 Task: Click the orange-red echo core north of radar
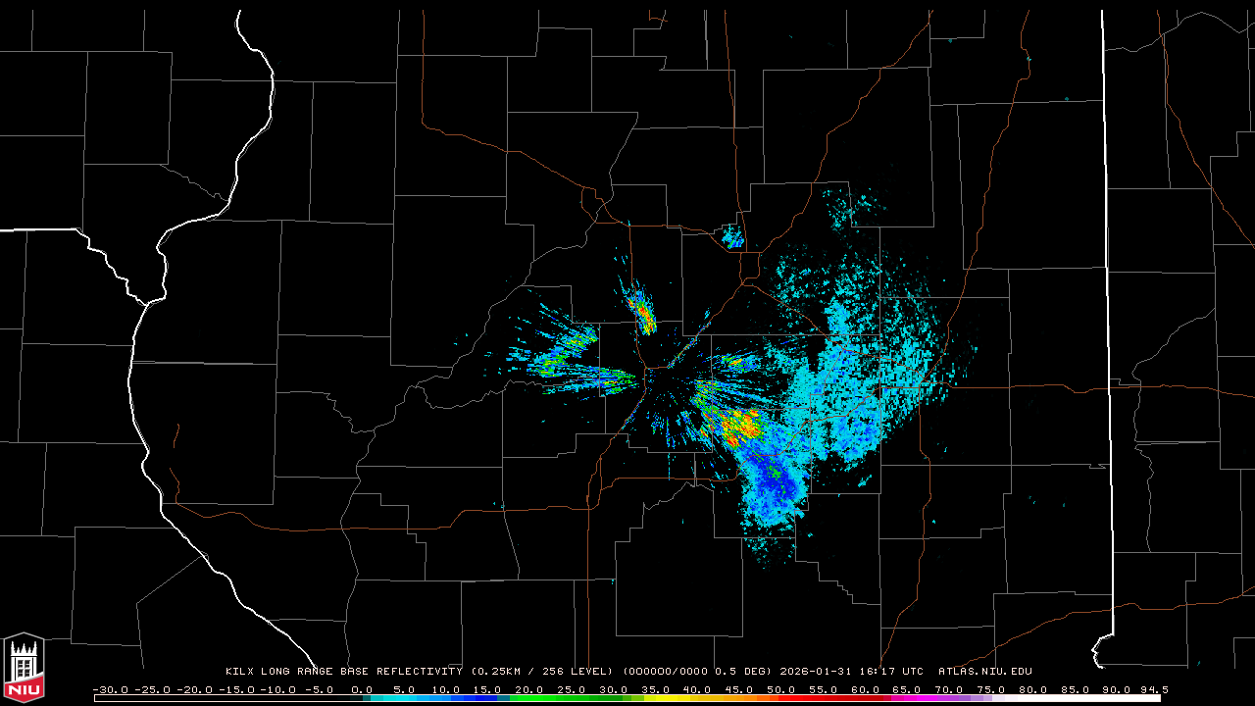click(x=643, y=314)
